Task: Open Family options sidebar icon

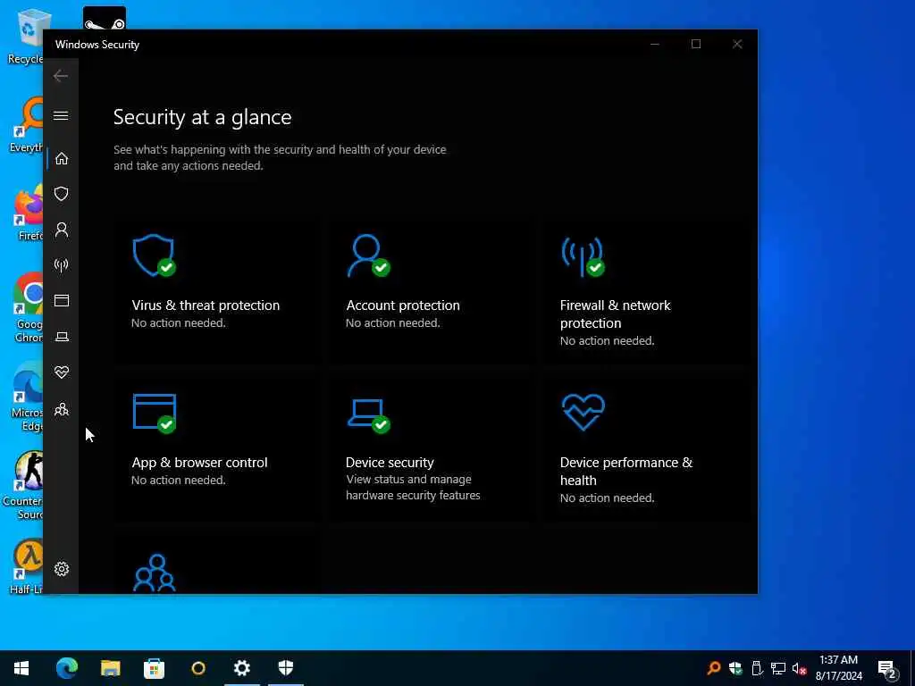Action: click(x=62, y=409)
